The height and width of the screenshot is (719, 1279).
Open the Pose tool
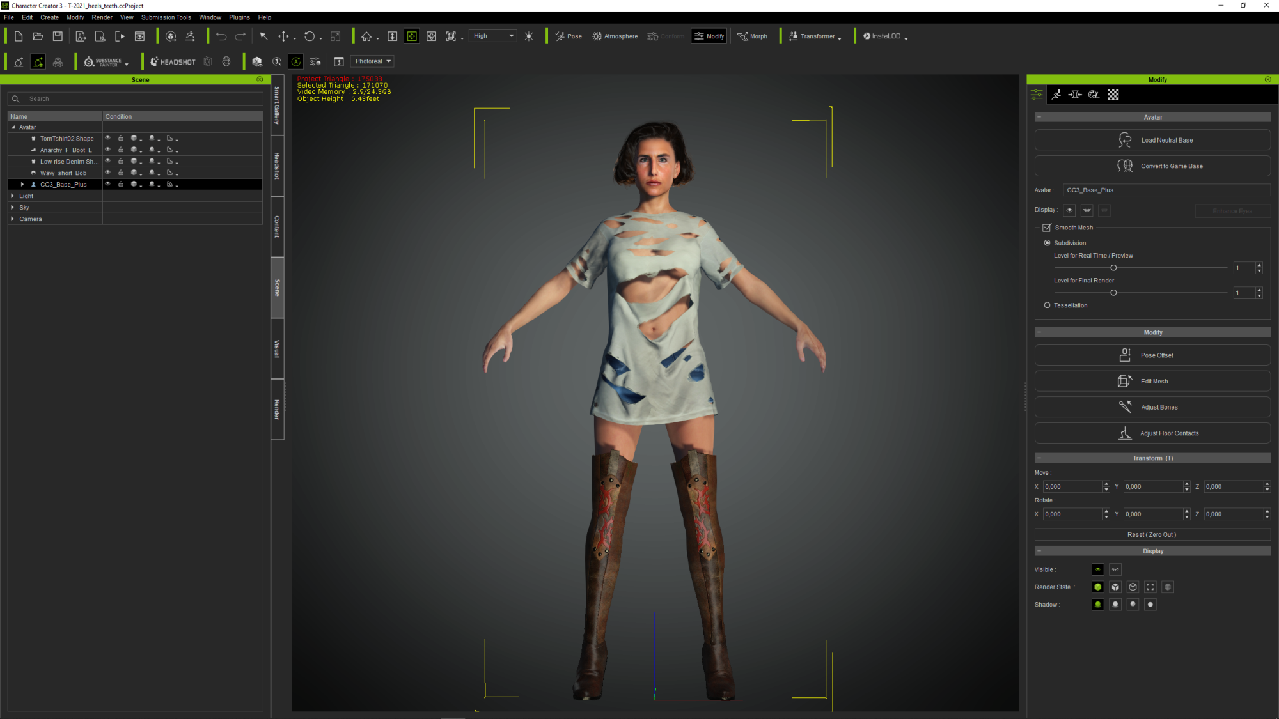pos(569,36)
